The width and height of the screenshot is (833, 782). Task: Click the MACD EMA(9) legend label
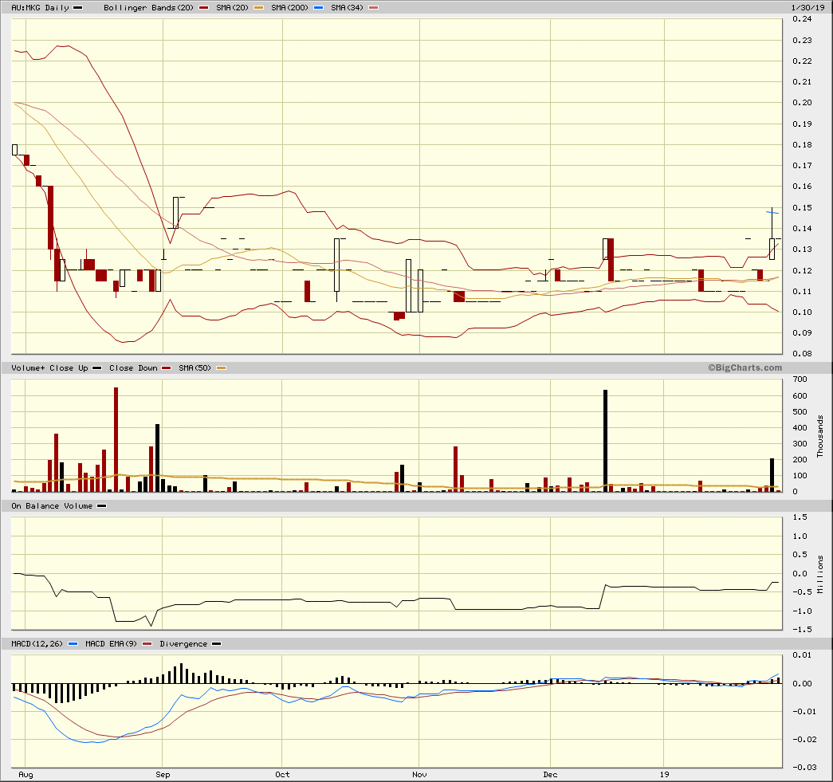[x=111, y=644]
